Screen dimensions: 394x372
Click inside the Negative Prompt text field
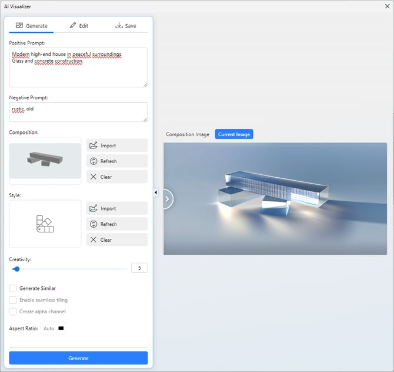pos(78,112)
